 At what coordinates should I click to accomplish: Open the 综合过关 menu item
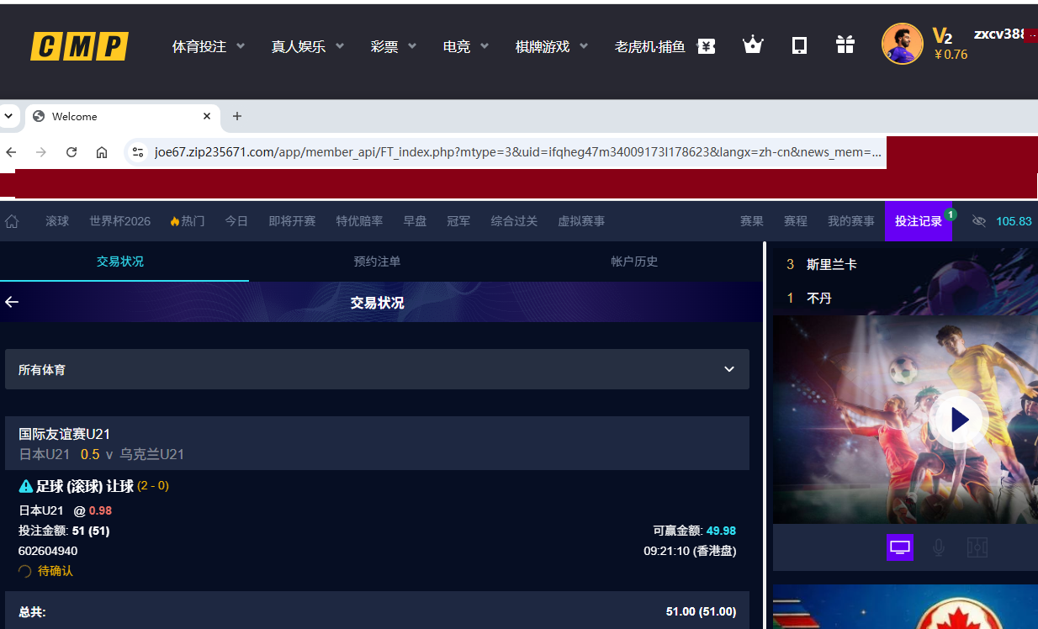click(x=514, y=221)
